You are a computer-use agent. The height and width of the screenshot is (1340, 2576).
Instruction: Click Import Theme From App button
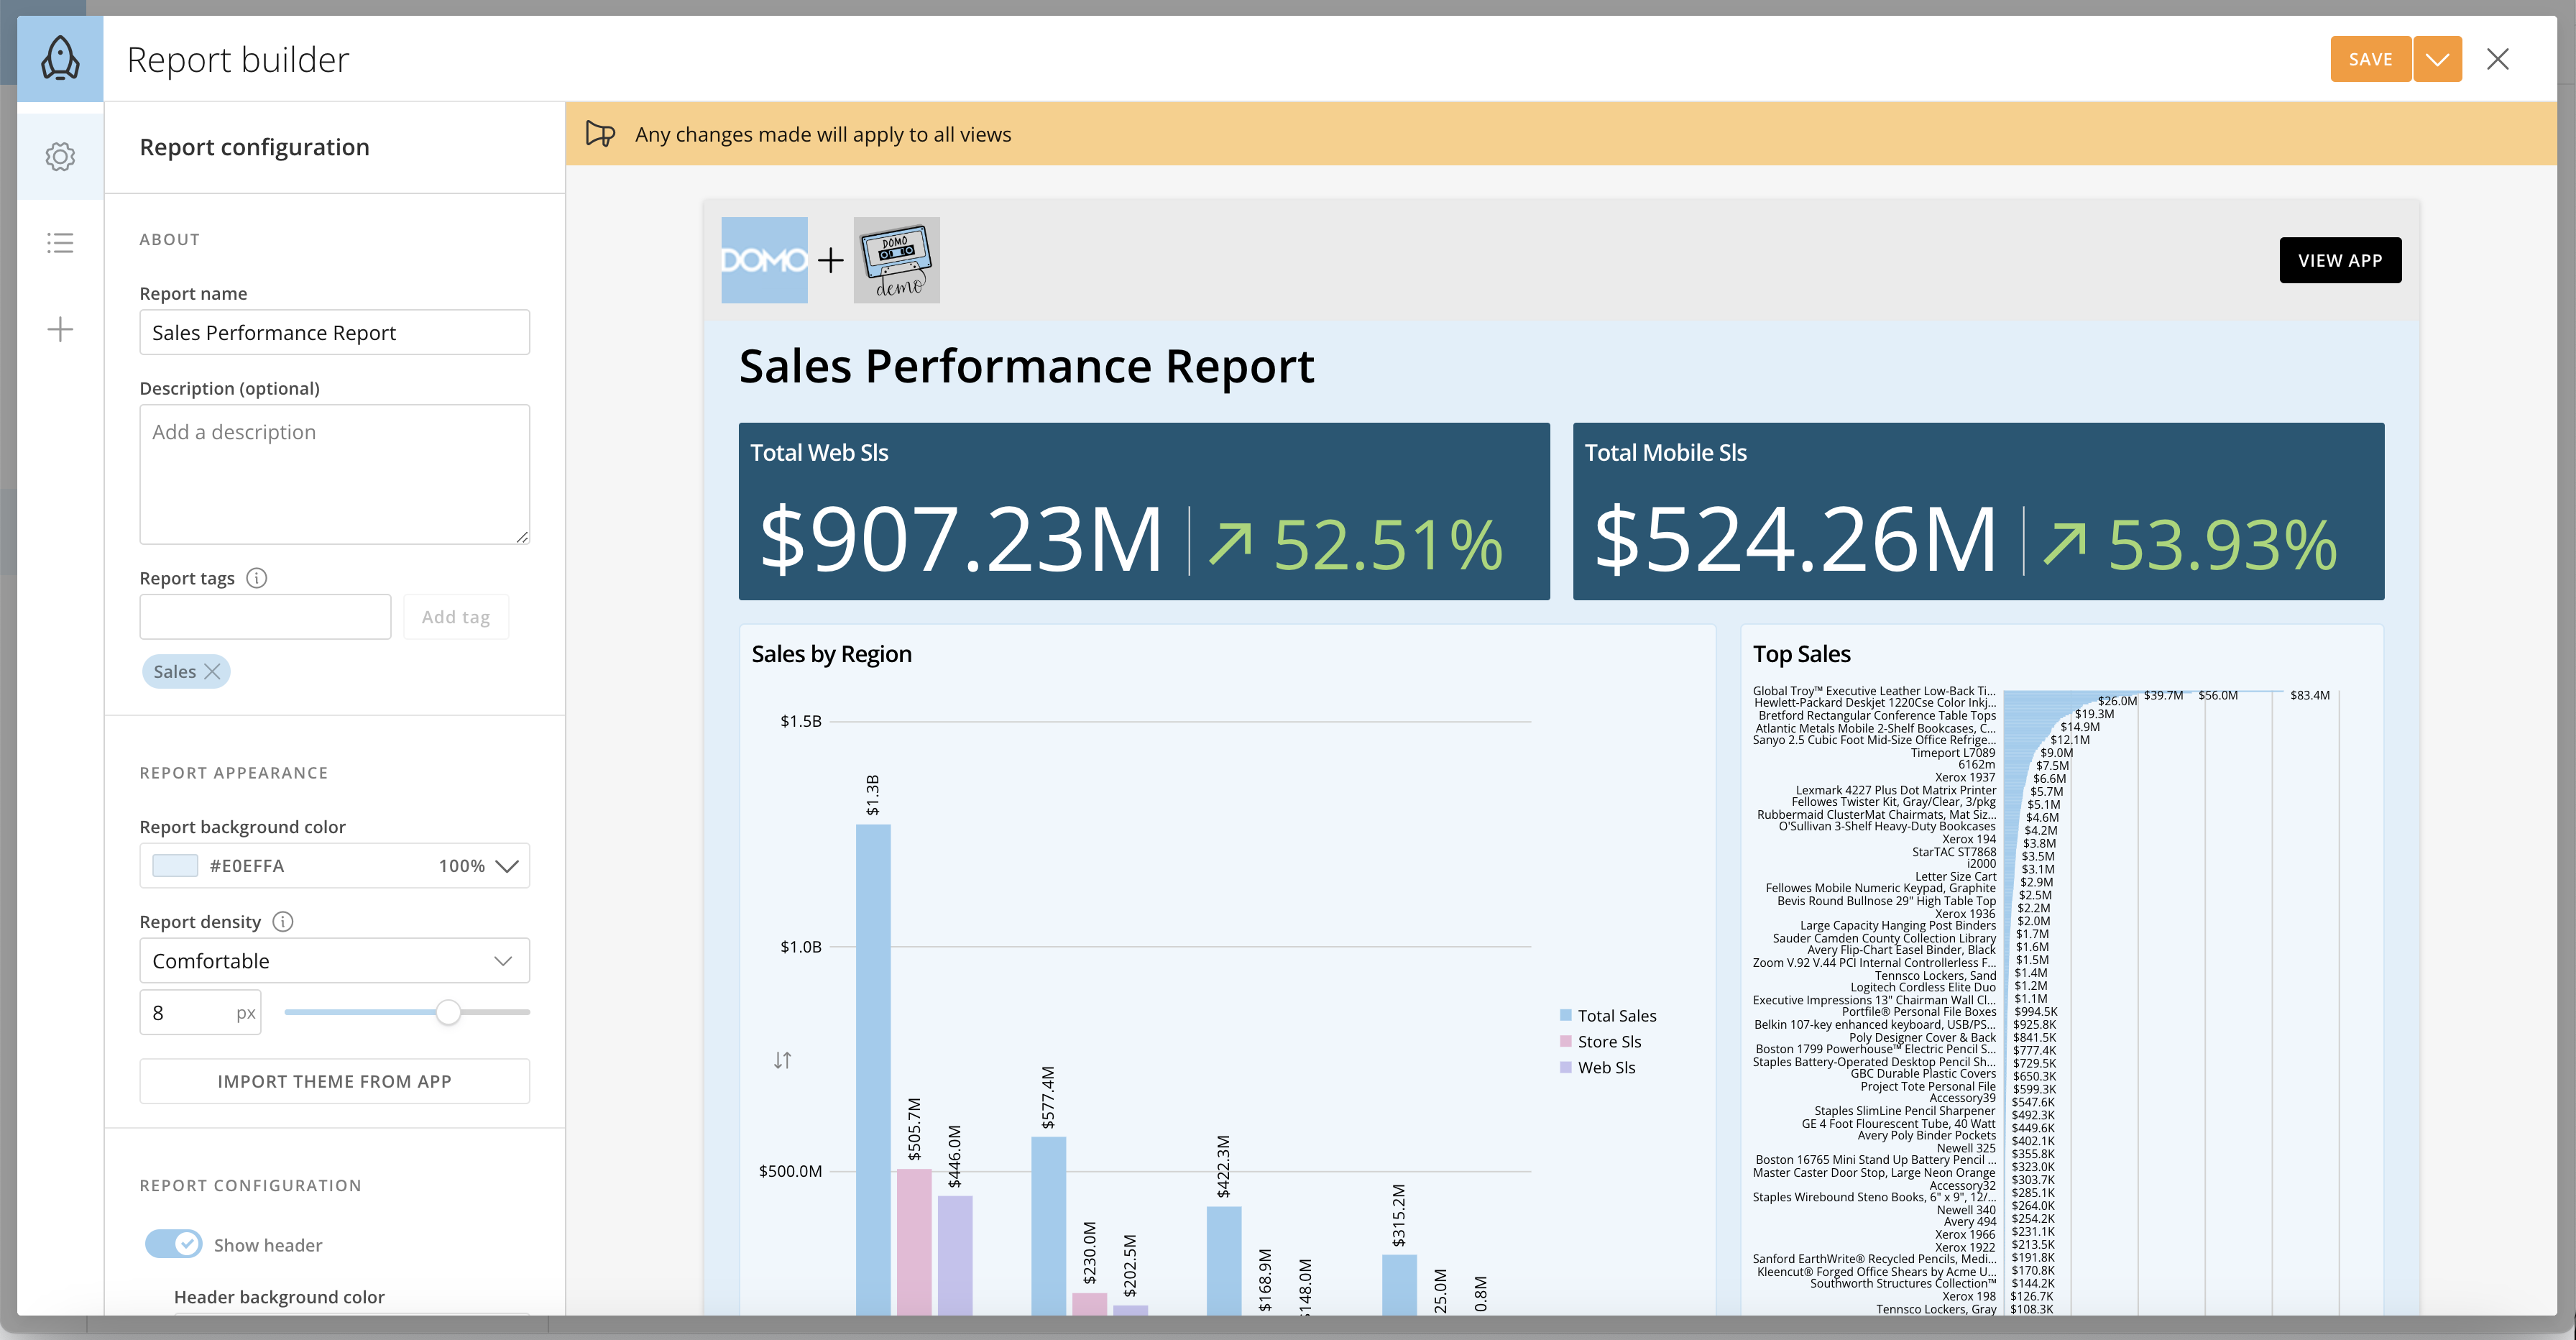point(334,1081)
